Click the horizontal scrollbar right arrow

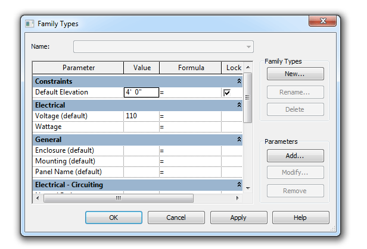coord(237,198)
